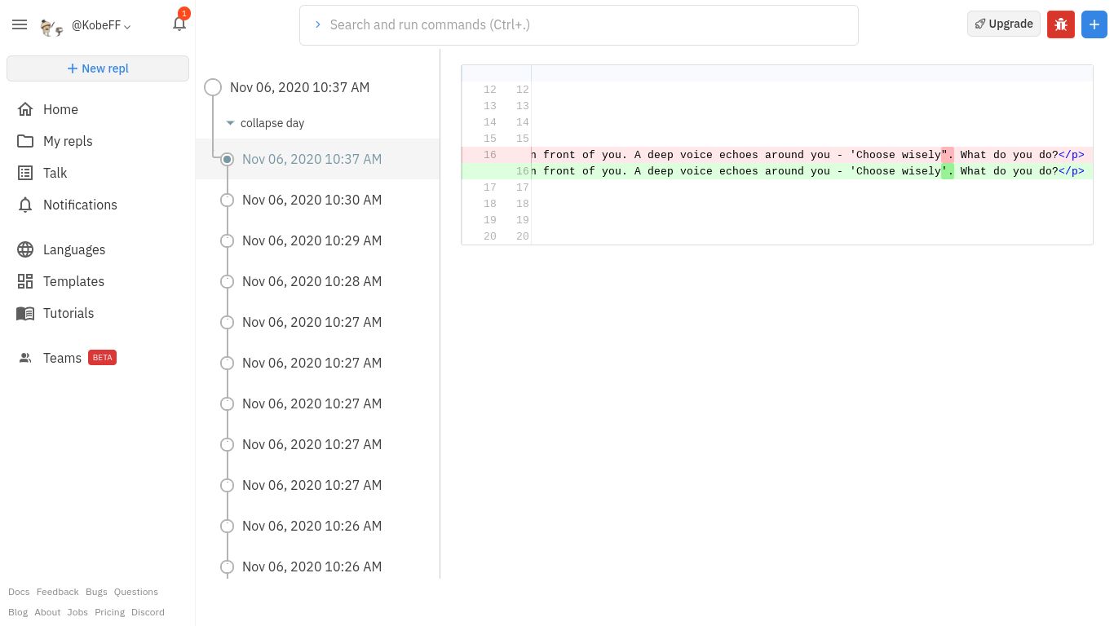Create a new repl with New repl button
Image resolution: width=1114 pixels, height=626 pixels.
pyautogui.click(x=98, y=68)
